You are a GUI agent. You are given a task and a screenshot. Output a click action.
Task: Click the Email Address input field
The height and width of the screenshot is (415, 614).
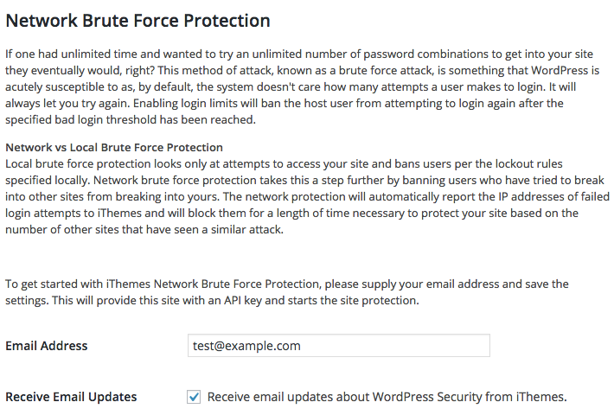[338, 346]
